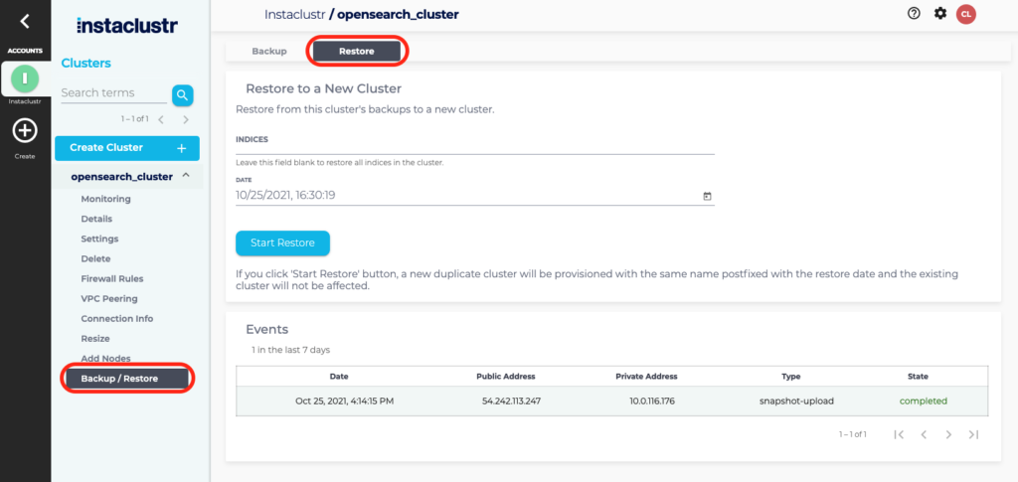The width and height of the screenshot is (1018, 482).
Task: Click the back arrow in the sidebar
Action: coord(25,20)
